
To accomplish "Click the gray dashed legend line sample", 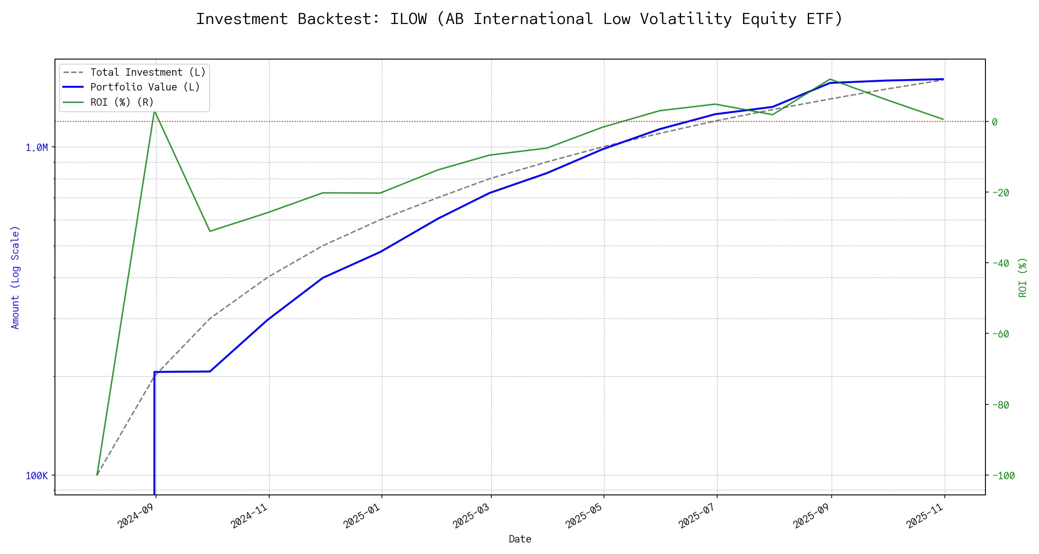I will point(73,72).
